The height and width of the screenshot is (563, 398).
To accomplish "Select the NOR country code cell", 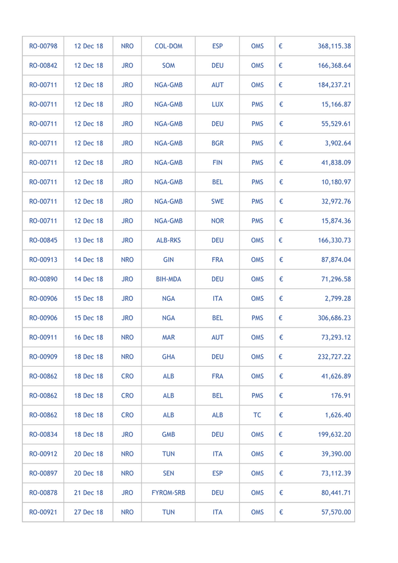I will click(217, 221).
